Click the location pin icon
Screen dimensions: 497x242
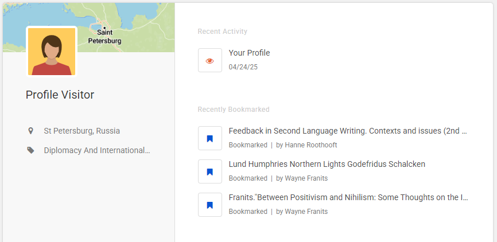click(30, 131)
